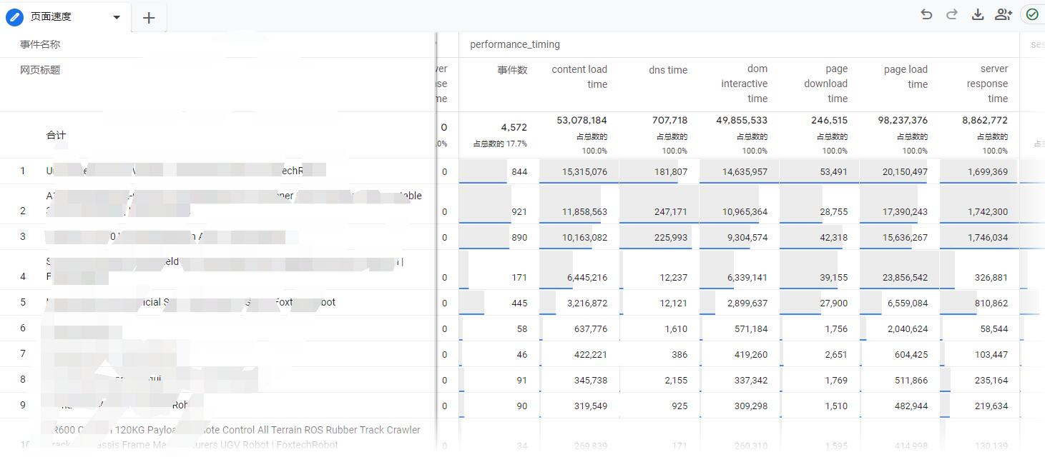Sort the table by 事件数 column
Viewport: 1045px width, 457px height.
(x=514, y=69)
